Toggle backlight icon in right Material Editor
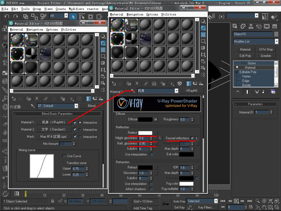281x211 pixels. 203,28
